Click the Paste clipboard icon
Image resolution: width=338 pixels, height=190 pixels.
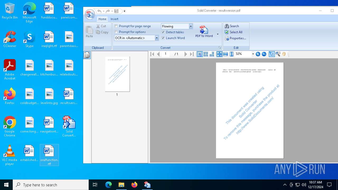tap(89, 32)
